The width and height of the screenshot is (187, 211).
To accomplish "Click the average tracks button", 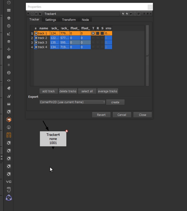I will [108, 91].
